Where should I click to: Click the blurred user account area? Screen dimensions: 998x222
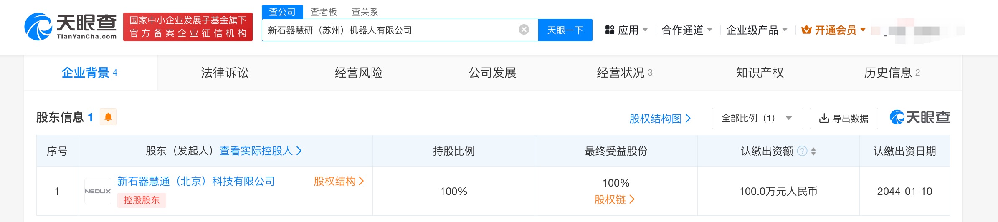[x=918, y=30]
